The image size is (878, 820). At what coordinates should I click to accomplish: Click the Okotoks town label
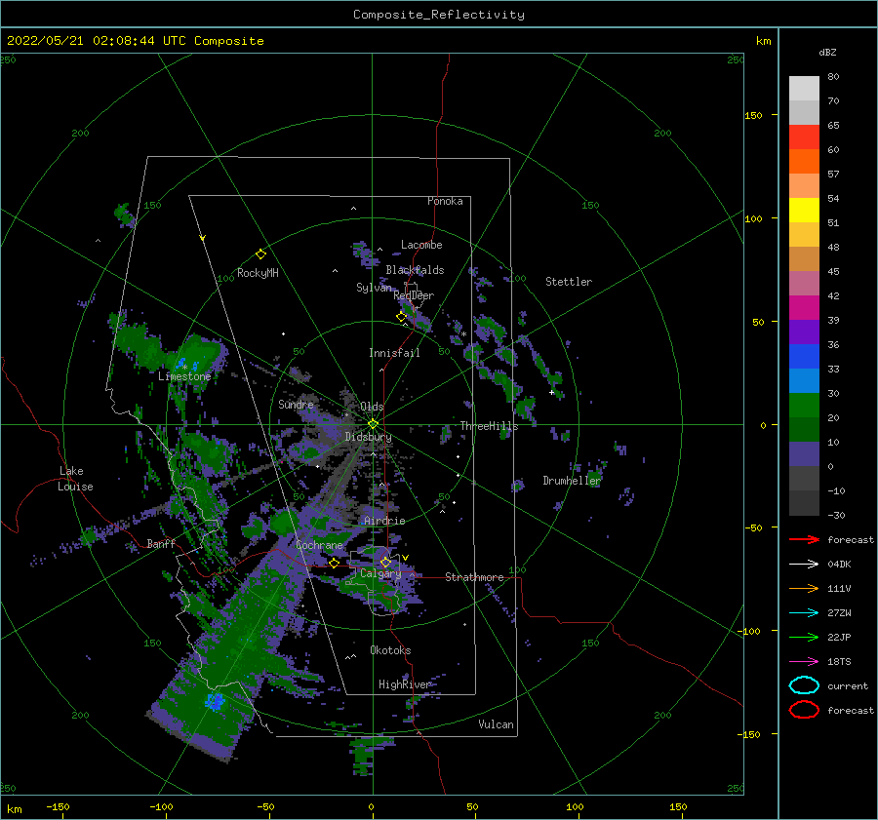pos(391,650)
